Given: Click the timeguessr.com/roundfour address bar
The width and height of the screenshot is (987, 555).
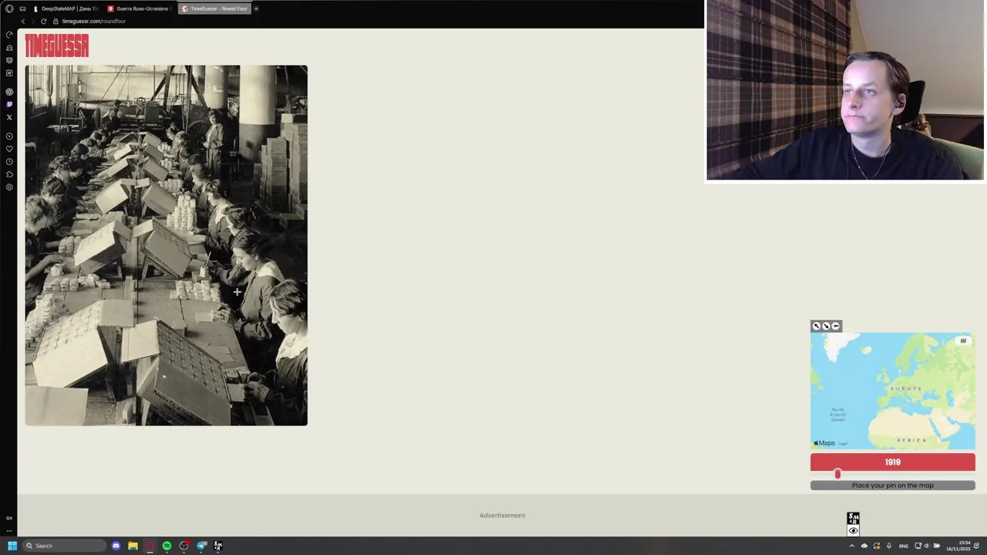Looking at the screenshot, I should click(93, 21).
